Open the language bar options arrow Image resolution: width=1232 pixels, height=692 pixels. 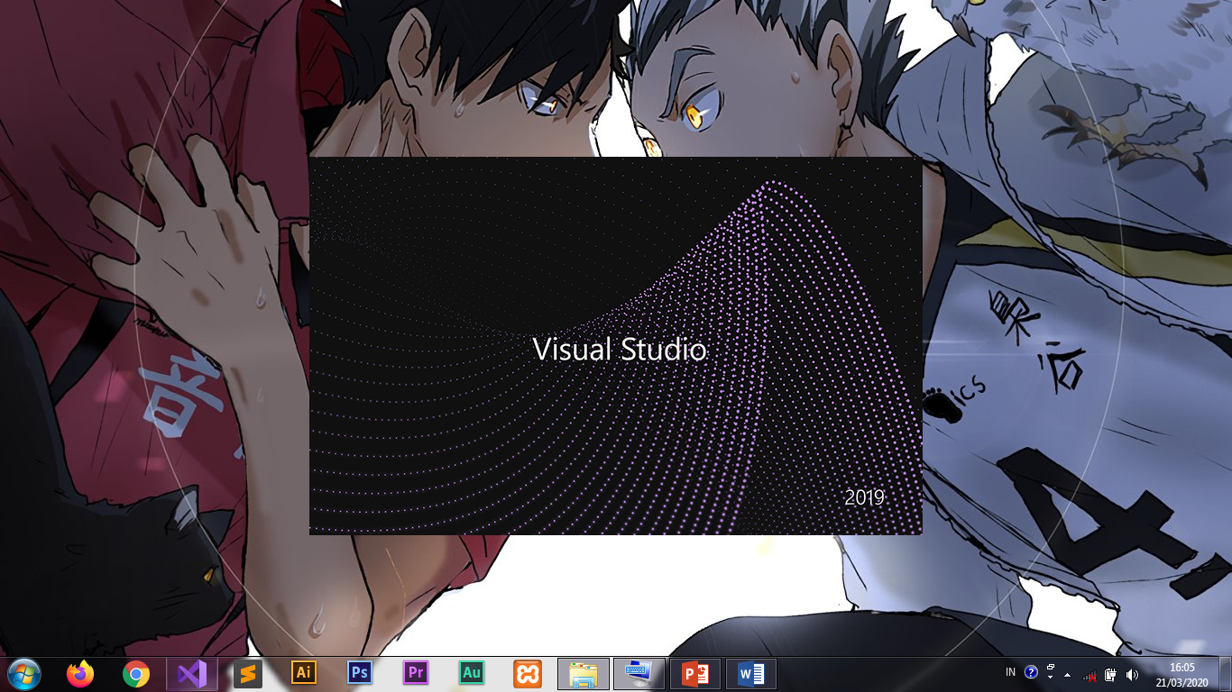tap(1051, 677)
